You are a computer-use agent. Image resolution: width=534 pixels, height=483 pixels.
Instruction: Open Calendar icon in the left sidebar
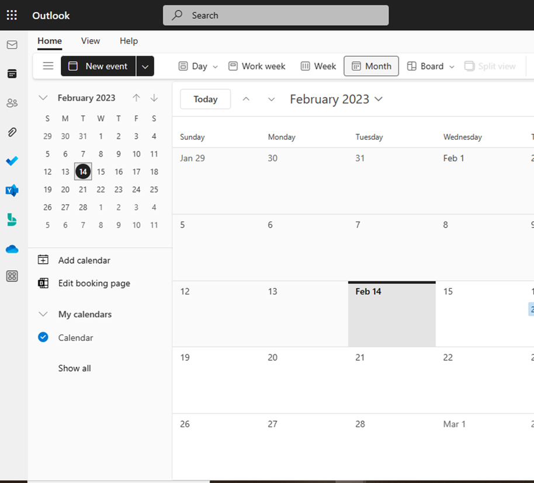(12, 74)
